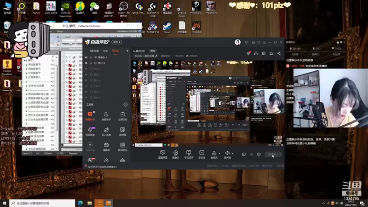Add a multimedia source
Image resolution: width=368 pixels, height=207 pixels.
201,155
